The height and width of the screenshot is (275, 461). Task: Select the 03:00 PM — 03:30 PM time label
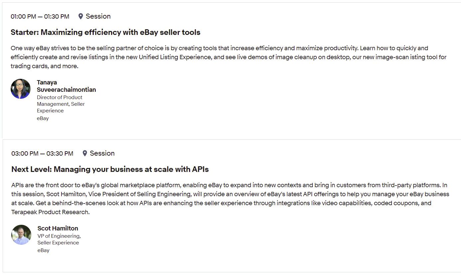42,153
